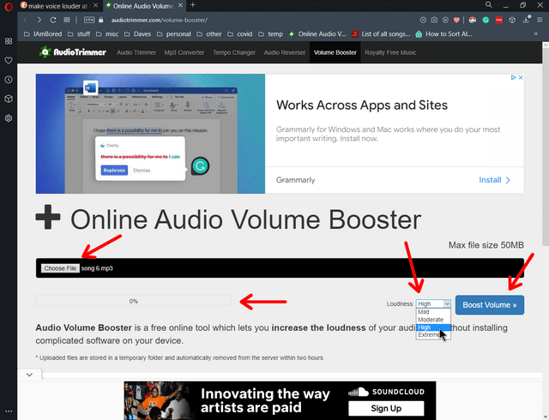Close the Grammarly ad with X
Viewport: 549px width, 420px height.
point(521,77)
